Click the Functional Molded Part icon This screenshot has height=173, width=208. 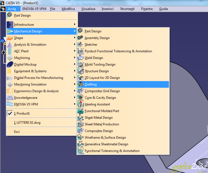[x=80, y=111]
